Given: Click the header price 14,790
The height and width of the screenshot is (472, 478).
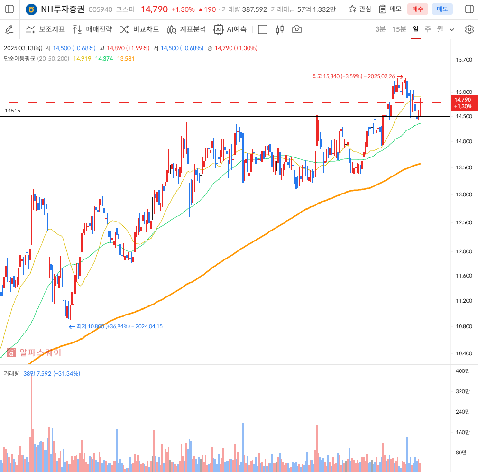Looking at the screenshot, I should pyautogui.click(x=154, y=9).
